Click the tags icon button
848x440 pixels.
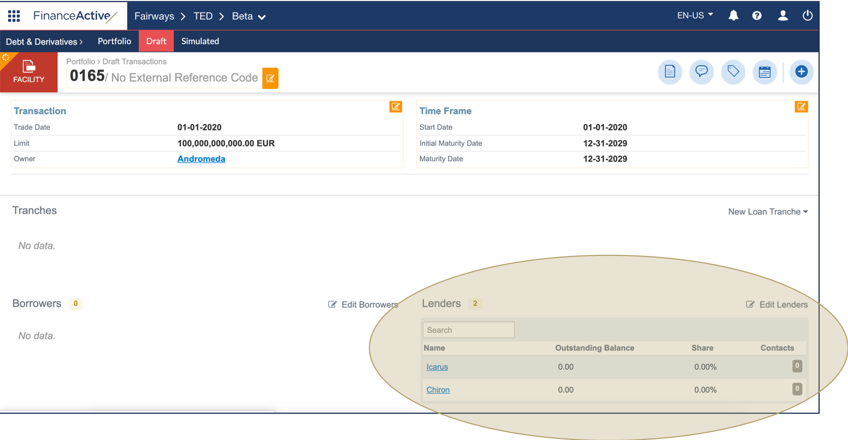pyautogui.click(x=733, y=72)
